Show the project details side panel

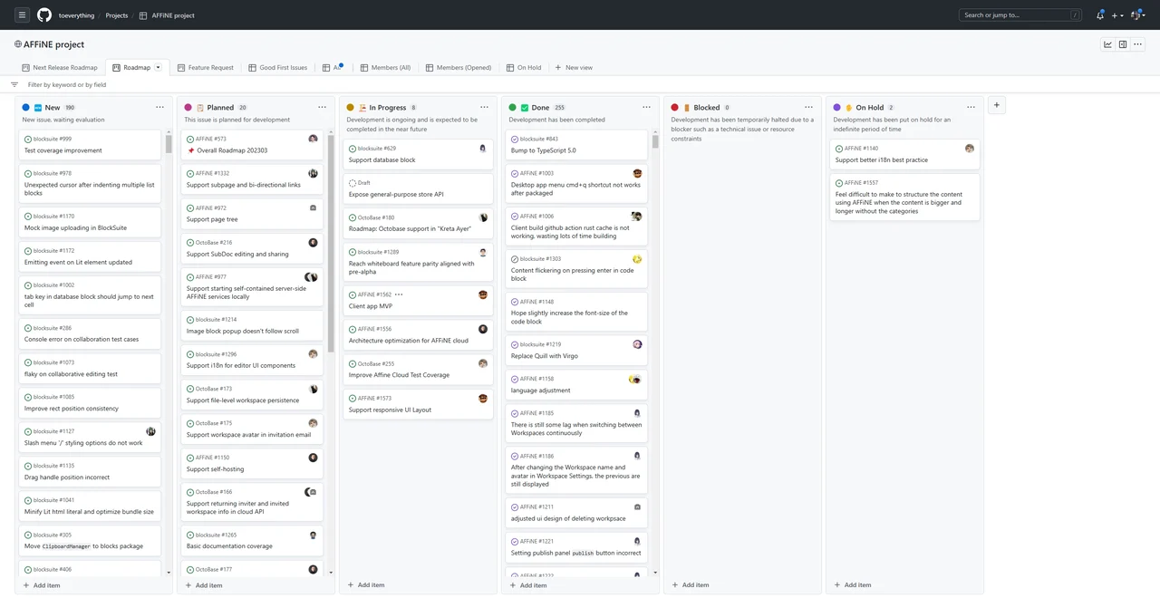click(x=1123, y=44)
